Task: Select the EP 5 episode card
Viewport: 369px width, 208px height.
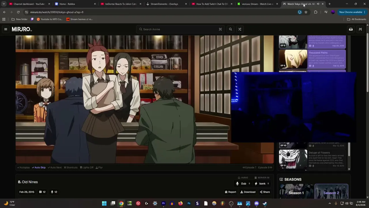Action: pyautogui.click(x=312, y=42)
